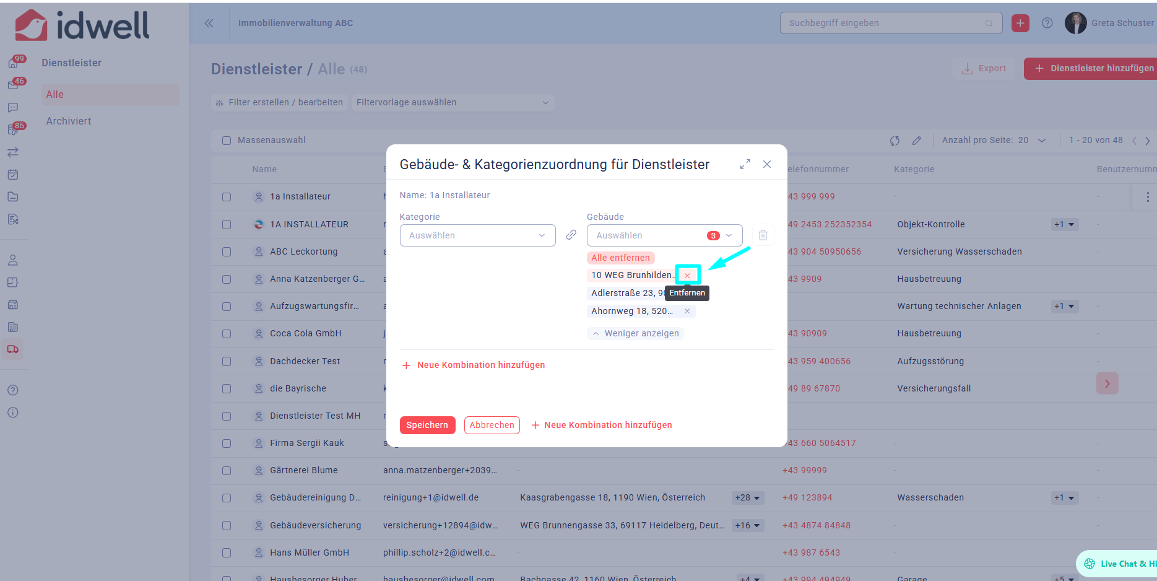Open the person contacts sidebar icon

[x=13, y=260]
